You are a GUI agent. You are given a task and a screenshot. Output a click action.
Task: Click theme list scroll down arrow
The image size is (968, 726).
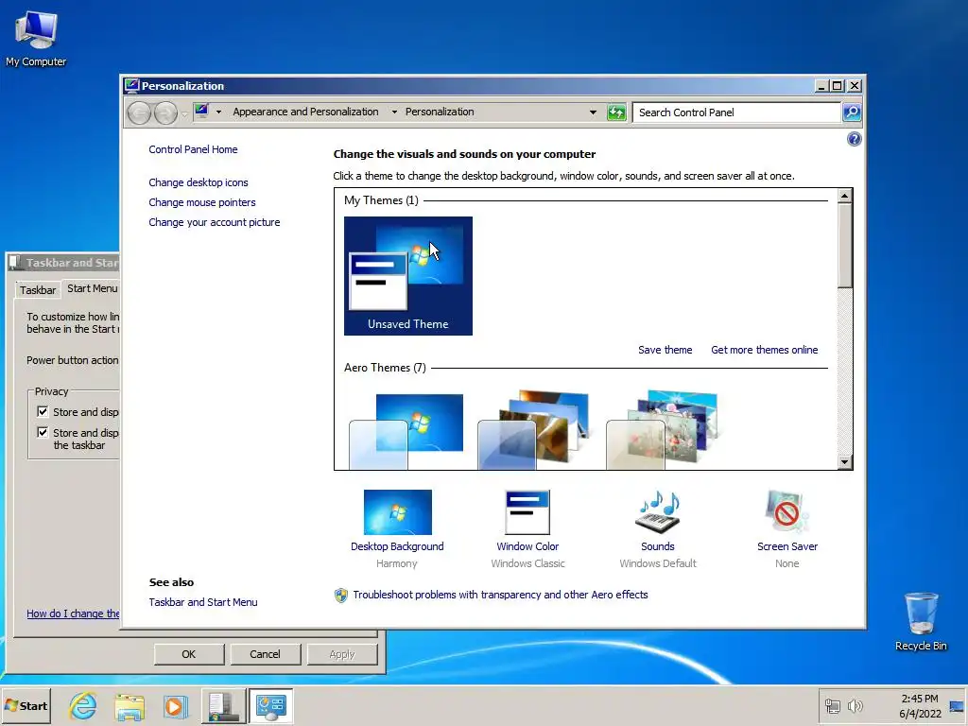click(844, 461)
